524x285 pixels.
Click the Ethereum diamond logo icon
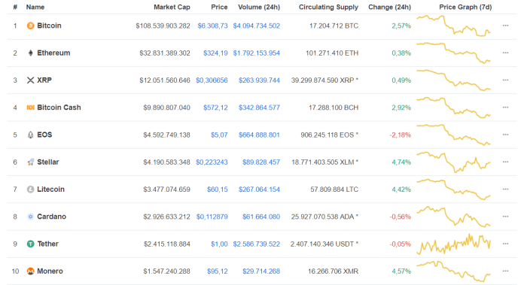pyautogui.click(x=30, y=53)
